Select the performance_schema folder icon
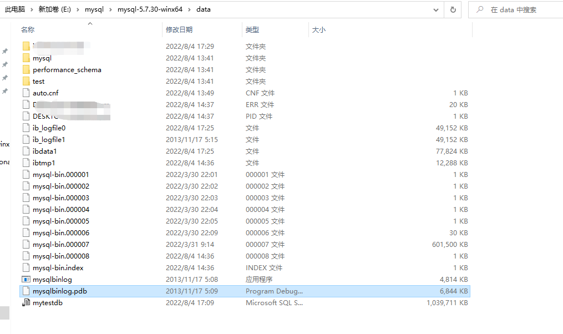This screenshot has height=334, width=563. click(26, 70)
